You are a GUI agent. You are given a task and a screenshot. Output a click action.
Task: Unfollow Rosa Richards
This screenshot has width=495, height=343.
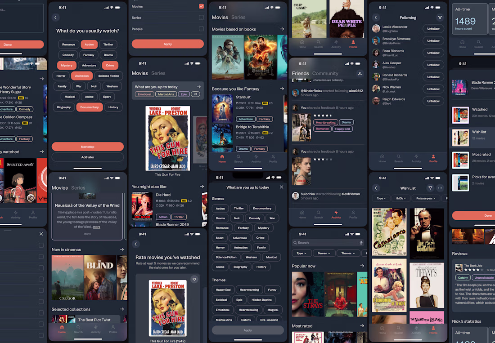433,53
